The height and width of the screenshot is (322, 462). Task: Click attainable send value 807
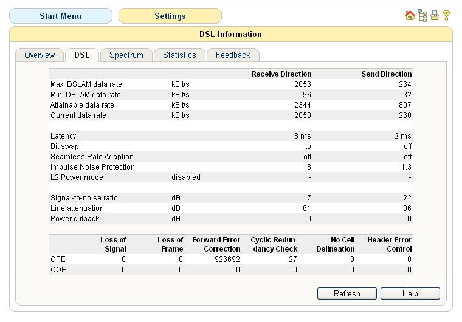[x=405, y=105]
